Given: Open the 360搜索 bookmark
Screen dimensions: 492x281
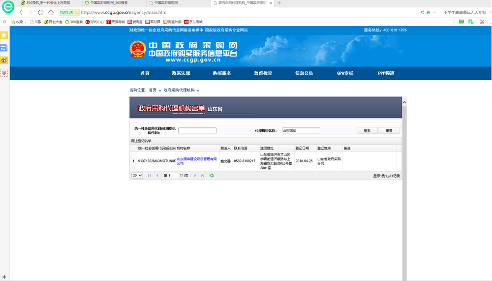Looking at the screenshot, I should click(74, 22).
